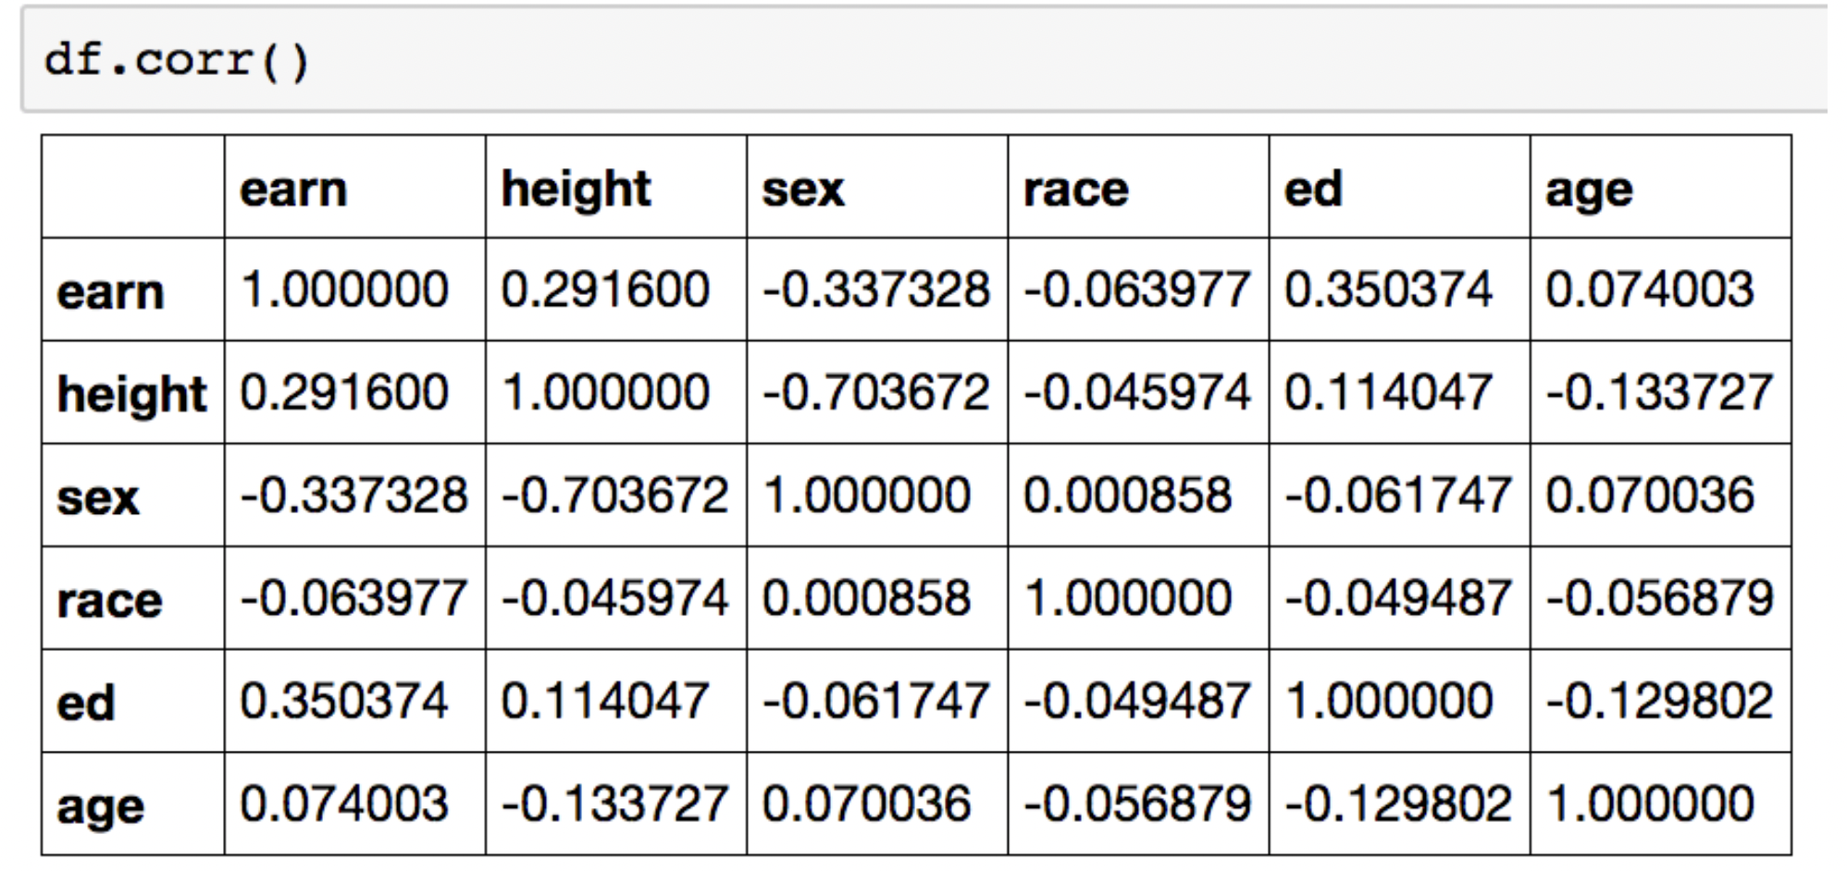This screenshot has height=871, width=1847.
Task: Click race-age value -0.056879 in race row
Action: click(1660, 598)
